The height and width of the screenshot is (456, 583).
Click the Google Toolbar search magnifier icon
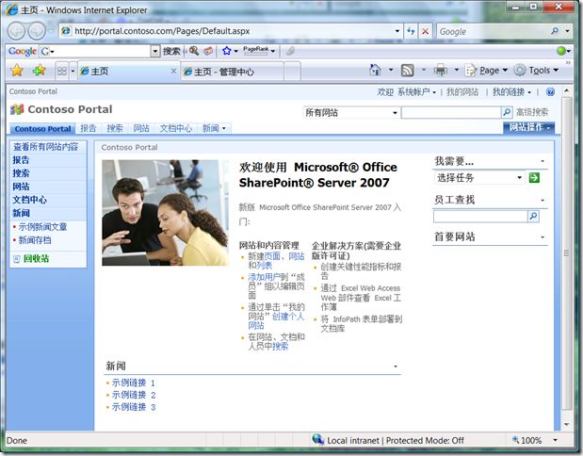pyautogui.click(x=194, y=51)
